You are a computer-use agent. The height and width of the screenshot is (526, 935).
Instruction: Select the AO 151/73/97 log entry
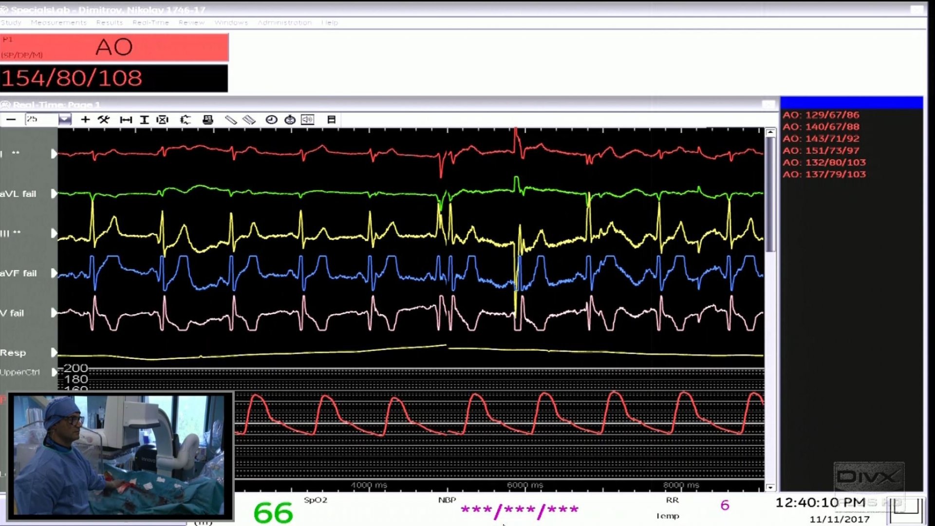pos(821,150)
